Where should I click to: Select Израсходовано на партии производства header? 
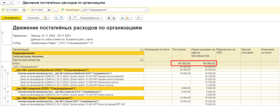click(203, 55)
